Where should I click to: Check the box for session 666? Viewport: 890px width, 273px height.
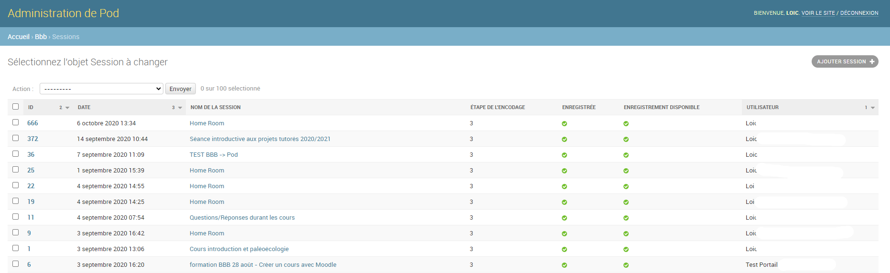(16, 122)
